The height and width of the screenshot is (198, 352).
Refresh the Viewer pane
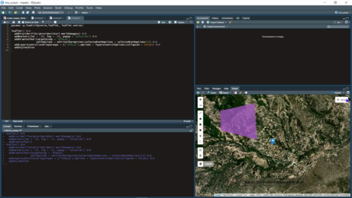(x=348, y=92)
